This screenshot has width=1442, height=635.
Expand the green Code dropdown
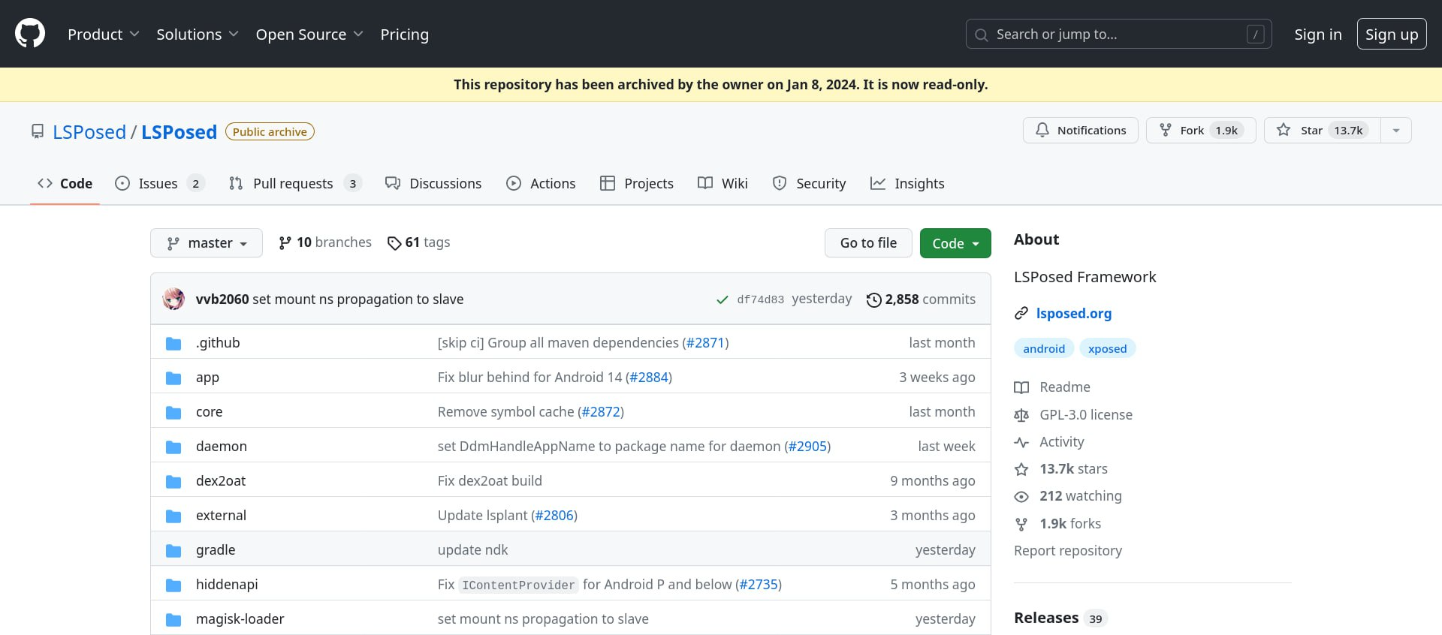coord(955,243)
